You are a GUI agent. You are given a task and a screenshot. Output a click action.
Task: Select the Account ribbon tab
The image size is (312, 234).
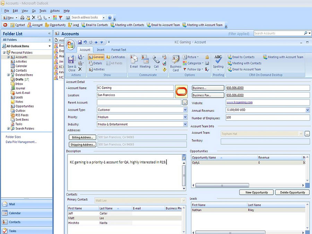tap(85, 50)
